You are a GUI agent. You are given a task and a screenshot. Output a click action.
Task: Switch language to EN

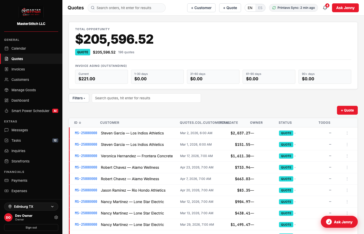250,8
